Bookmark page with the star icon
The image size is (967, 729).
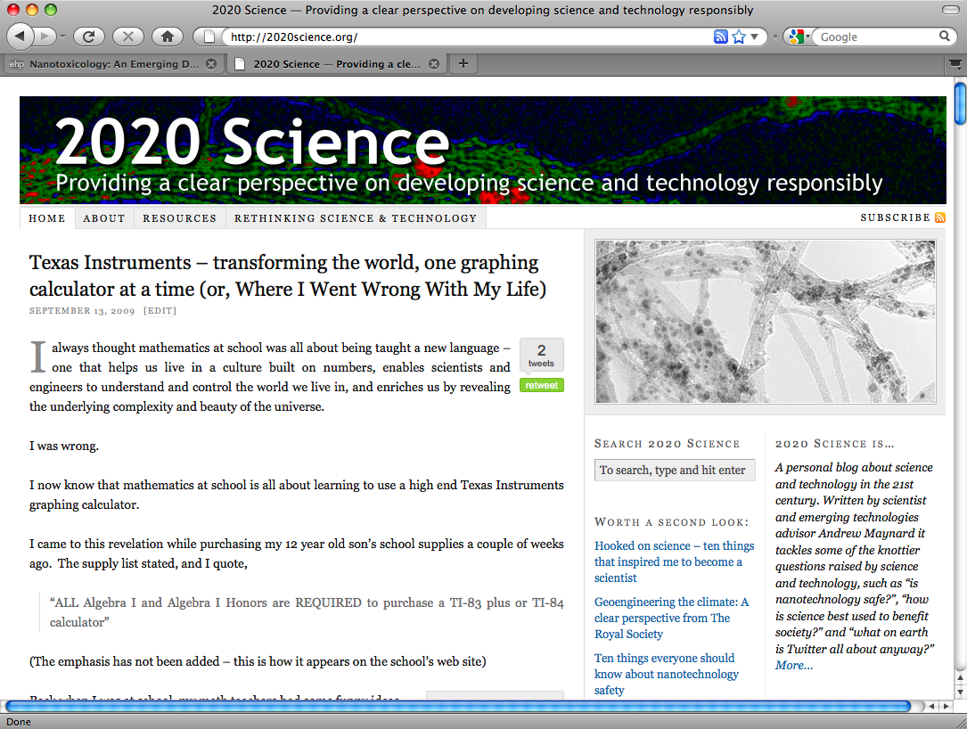[x=739, y=37]
